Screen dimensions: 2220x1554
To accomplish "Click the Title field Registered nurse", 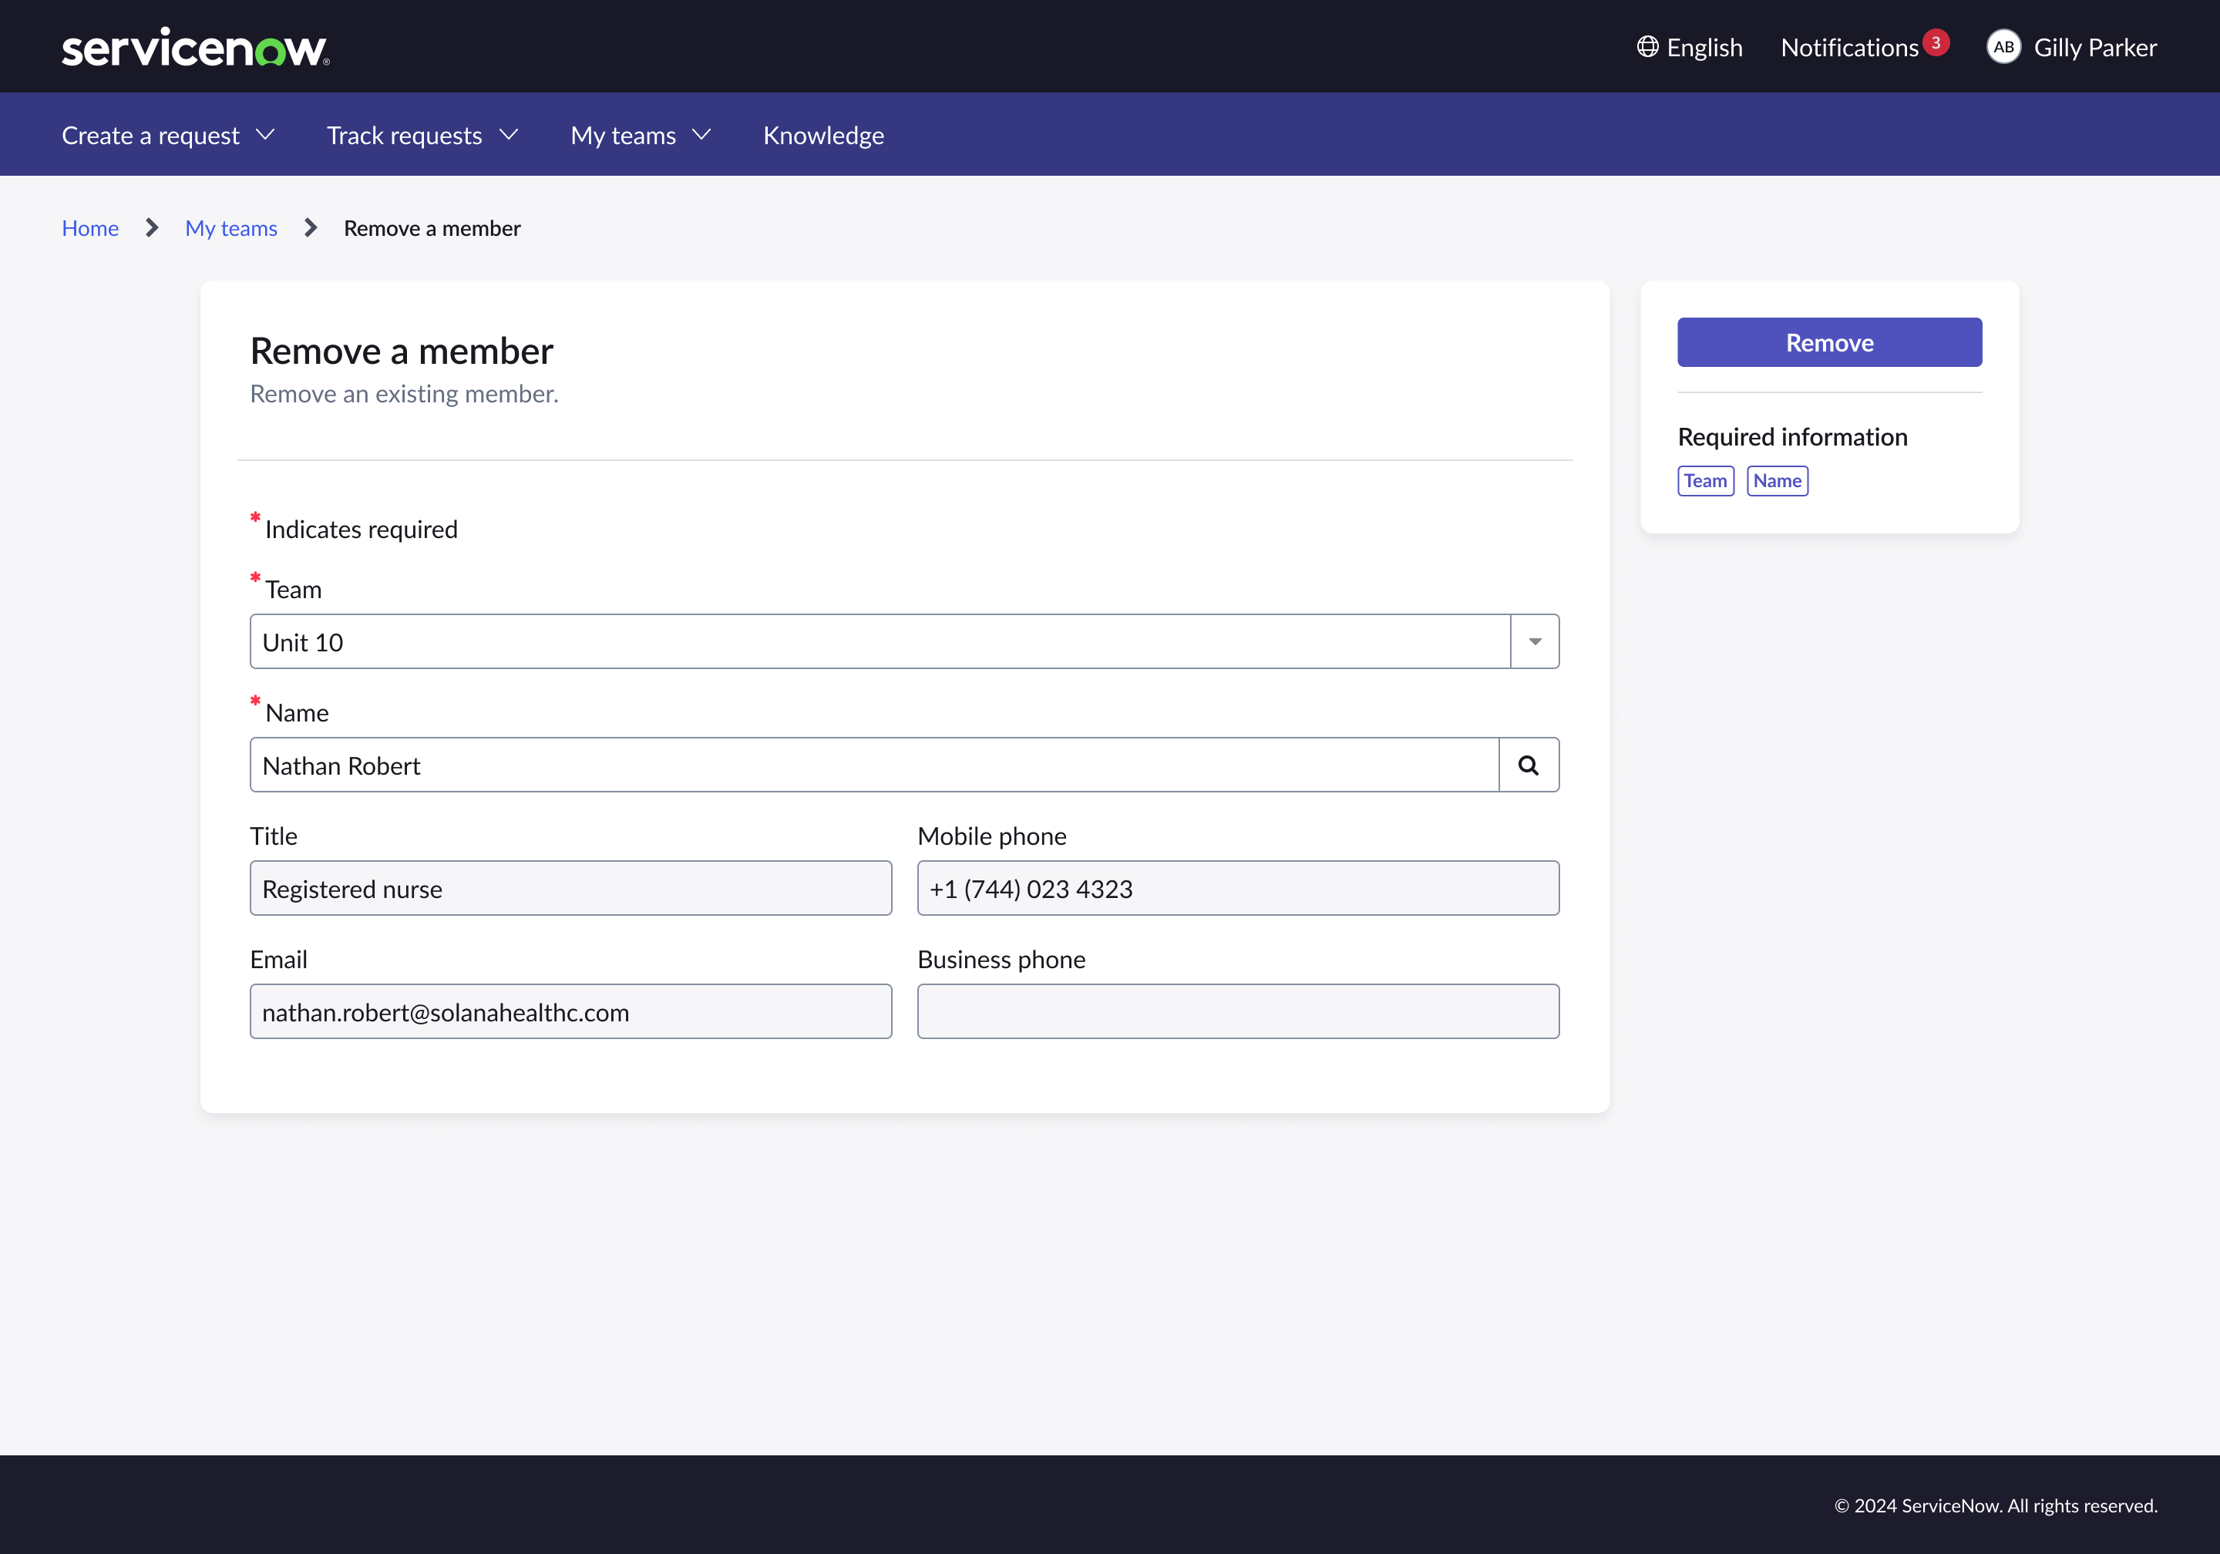I will click(x=570, y=888).
